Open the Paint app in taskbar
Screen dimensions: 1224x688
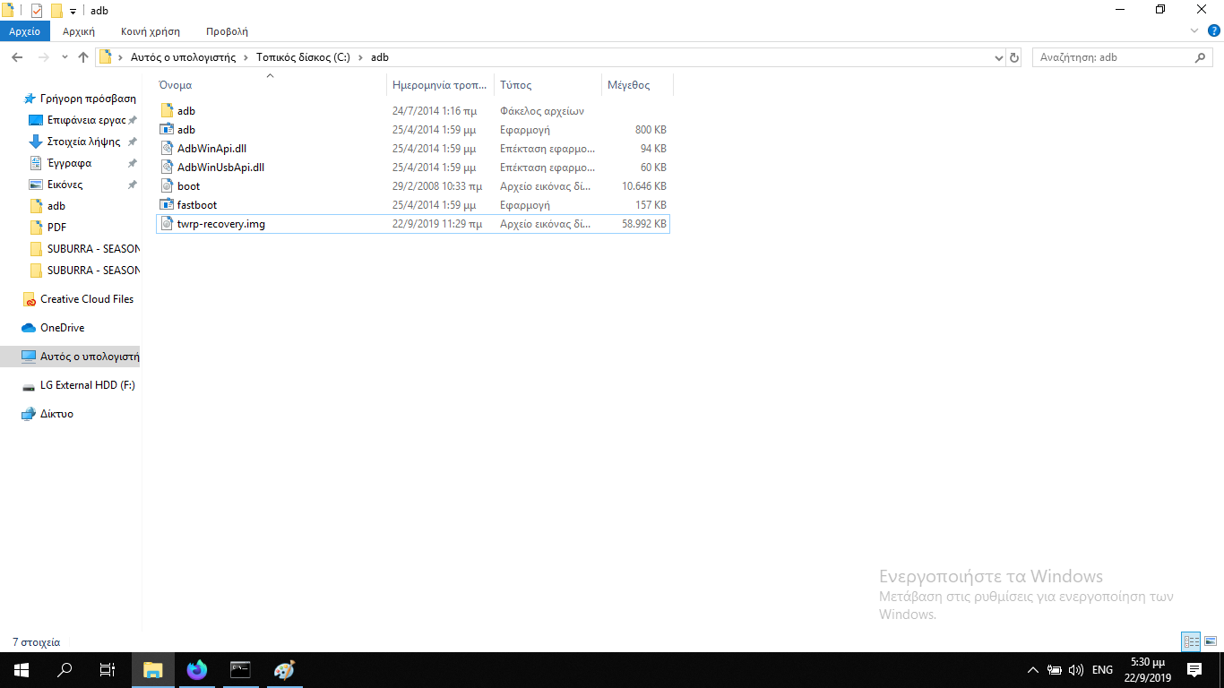tap(284, 670)
